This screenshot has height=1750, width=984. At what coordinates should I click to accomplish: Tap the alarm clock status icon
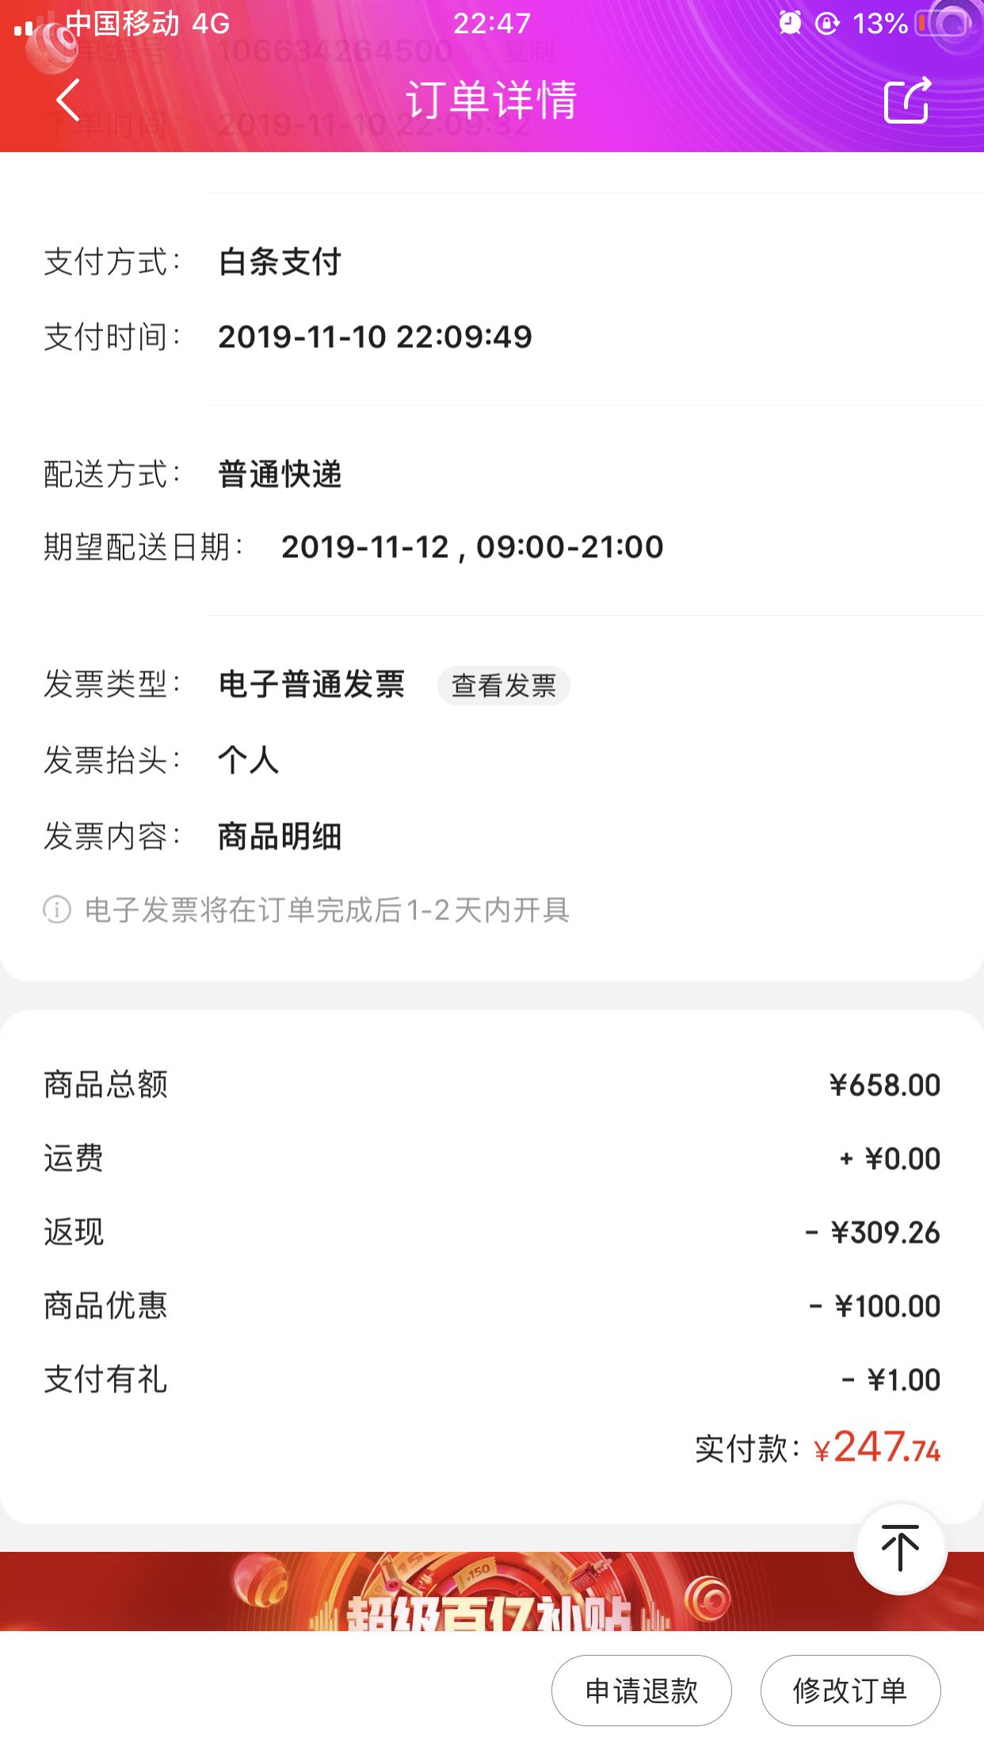point(790,24)
